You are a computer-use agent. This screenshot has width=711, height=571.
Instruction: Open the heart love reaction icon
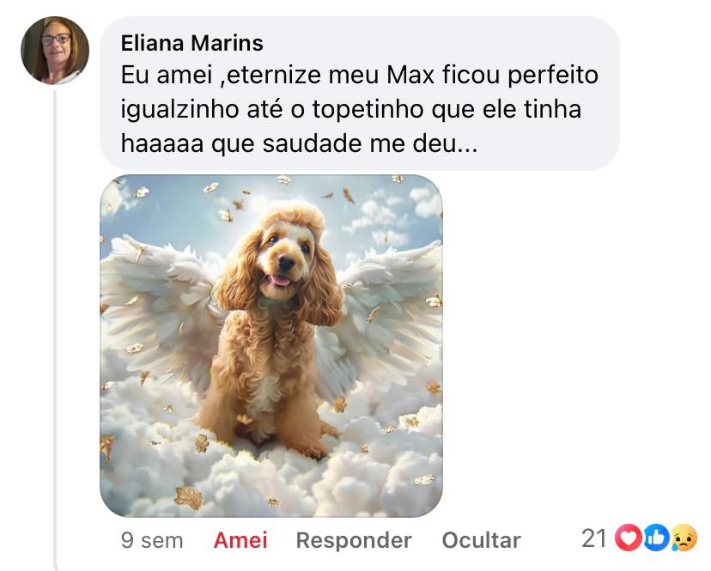click(x=629, y=538)
